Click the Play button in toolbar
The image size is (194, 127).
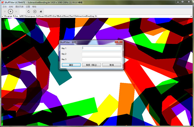[x=10, y=12]
